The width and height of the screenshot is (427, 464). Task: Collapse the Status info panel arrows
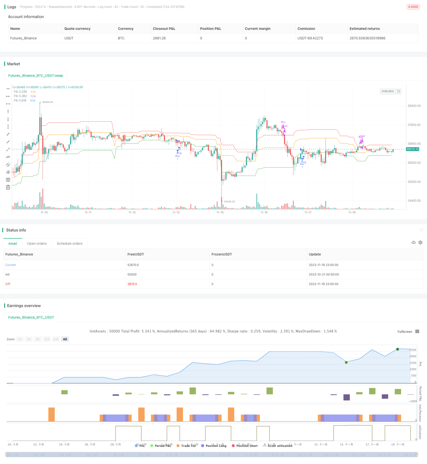click(421, 230)
